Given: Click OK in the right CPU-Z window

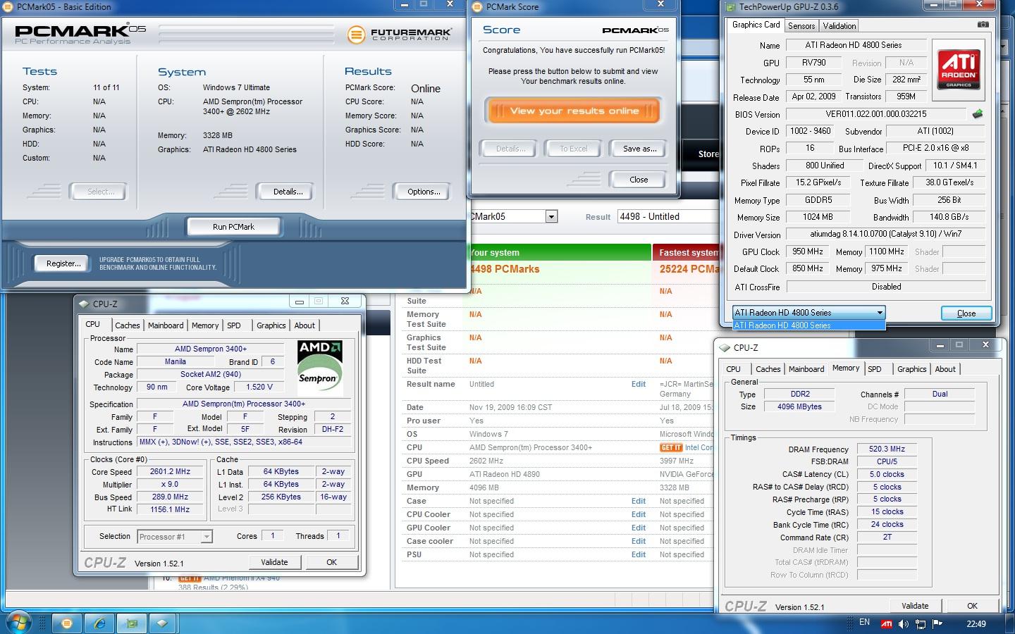Looking at the screenshot, I should [x=972, y=606].
